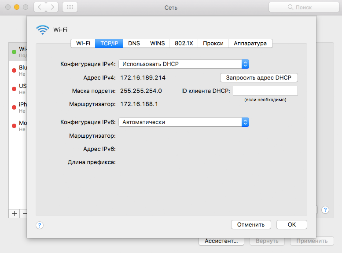This screenshot has width=342, height=253.
Task: Confirm settings with the OK button
Action: [291, 224]
